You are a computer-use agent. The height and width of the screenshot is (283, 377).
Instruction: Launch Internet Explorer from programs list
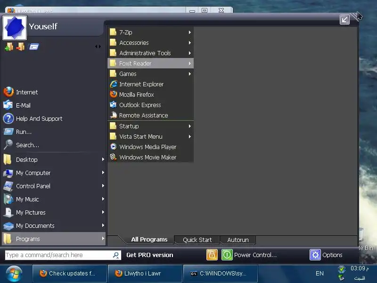(150, 84)
